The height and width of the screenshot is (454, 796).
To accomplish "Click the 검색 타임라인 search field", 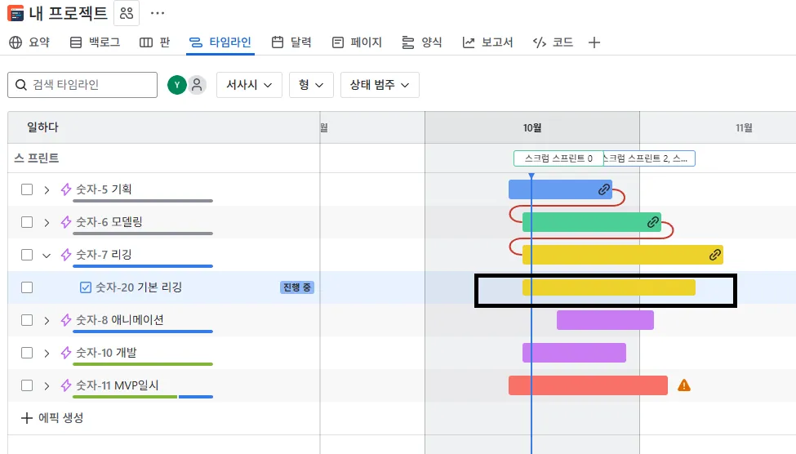I will [x=82, y=85].
